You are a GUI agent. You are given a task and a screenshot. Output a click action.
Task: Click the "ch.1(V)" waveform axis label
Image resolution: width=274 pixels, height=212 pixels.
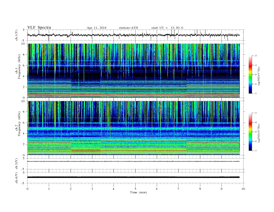[x=17, y=35]
